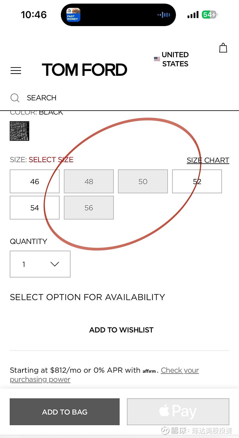The image size is (239, 438).
Task: Open the SIZE CHART link
Action: point(208,160)
